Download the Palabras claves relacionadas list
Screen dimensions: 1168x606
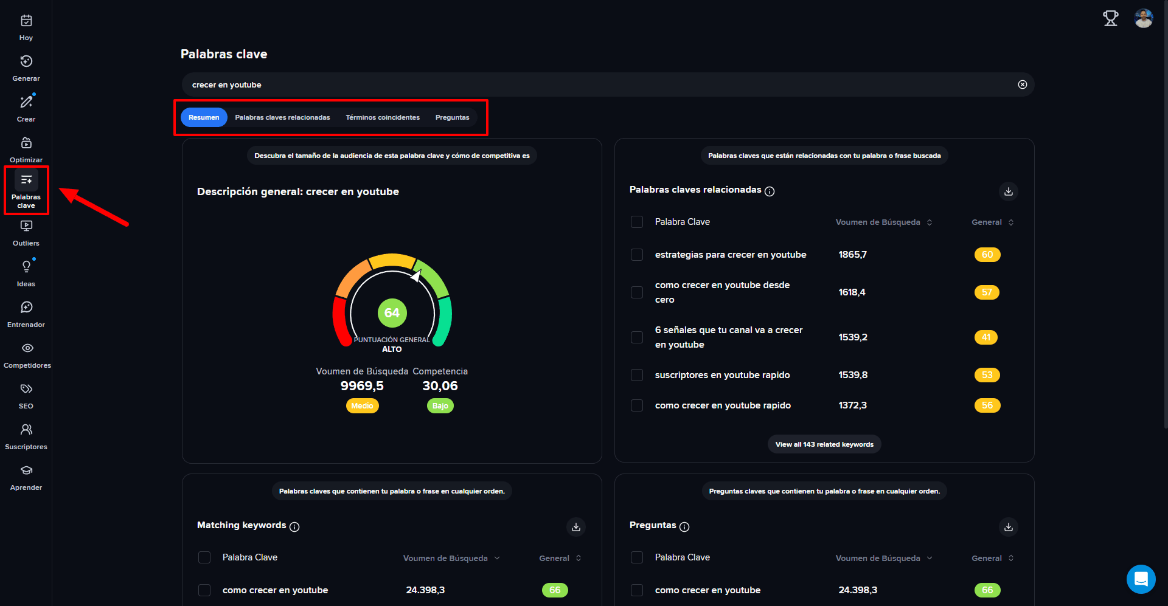tap(1009, 191)
